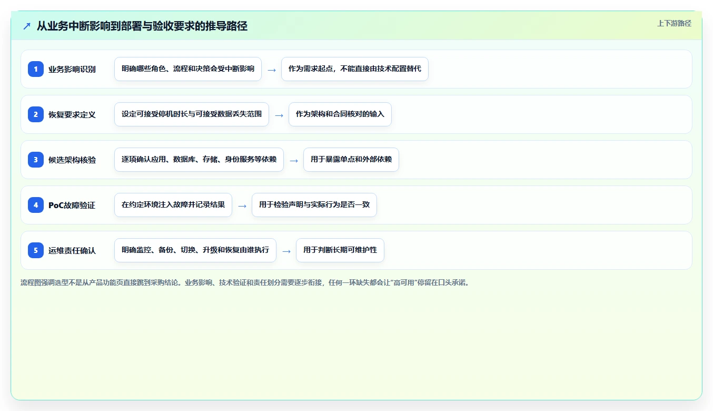Screen dimensions: 713x411
Task: Select the 业务影响识别 step label
Action: (72, 69)
